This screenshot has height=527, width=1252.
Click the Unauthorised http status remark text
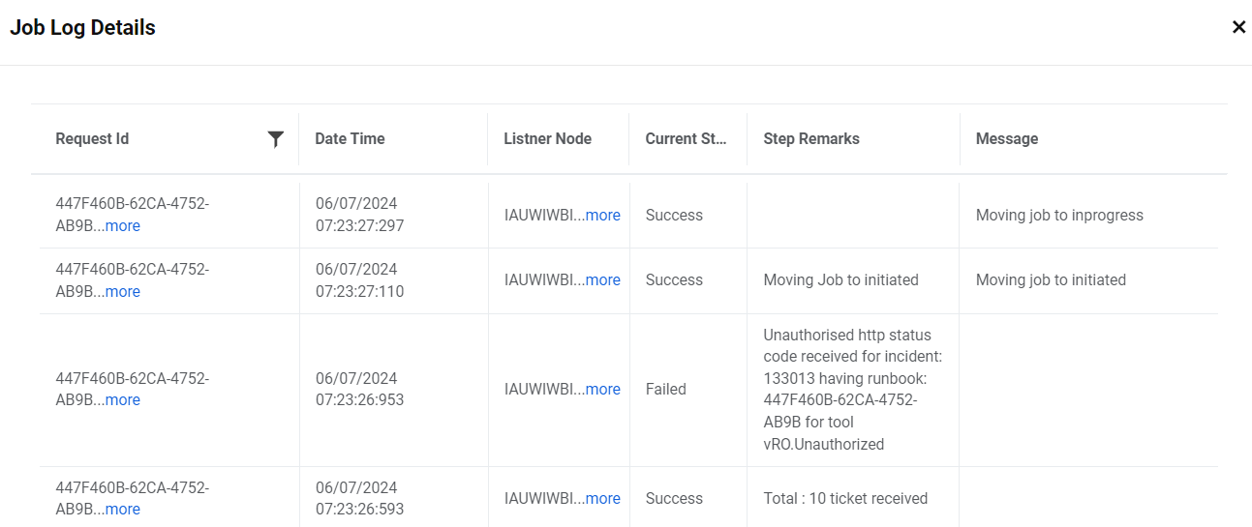click(852, 390)
